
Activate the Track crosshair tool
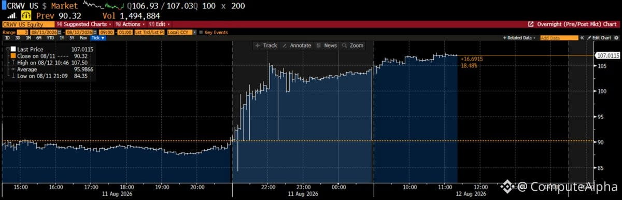(x=266, y=46)
